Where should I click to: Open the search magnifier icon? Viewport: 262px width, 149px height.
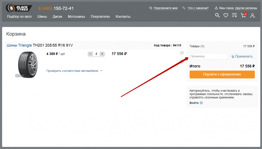click(217, 16)
